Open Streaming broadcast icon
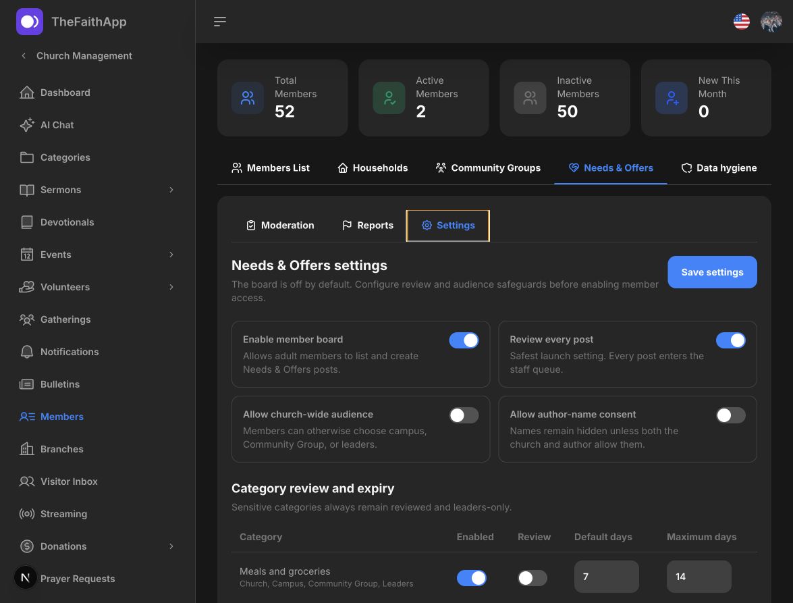This screenshot has width=793, height=603. [27, 513]
